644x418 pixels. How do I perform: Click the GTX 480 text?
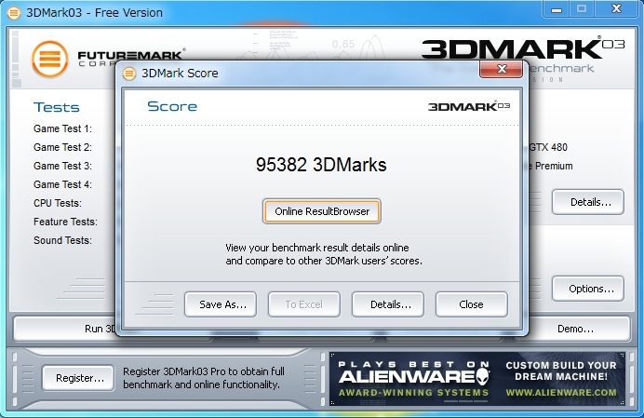(548, 147)
